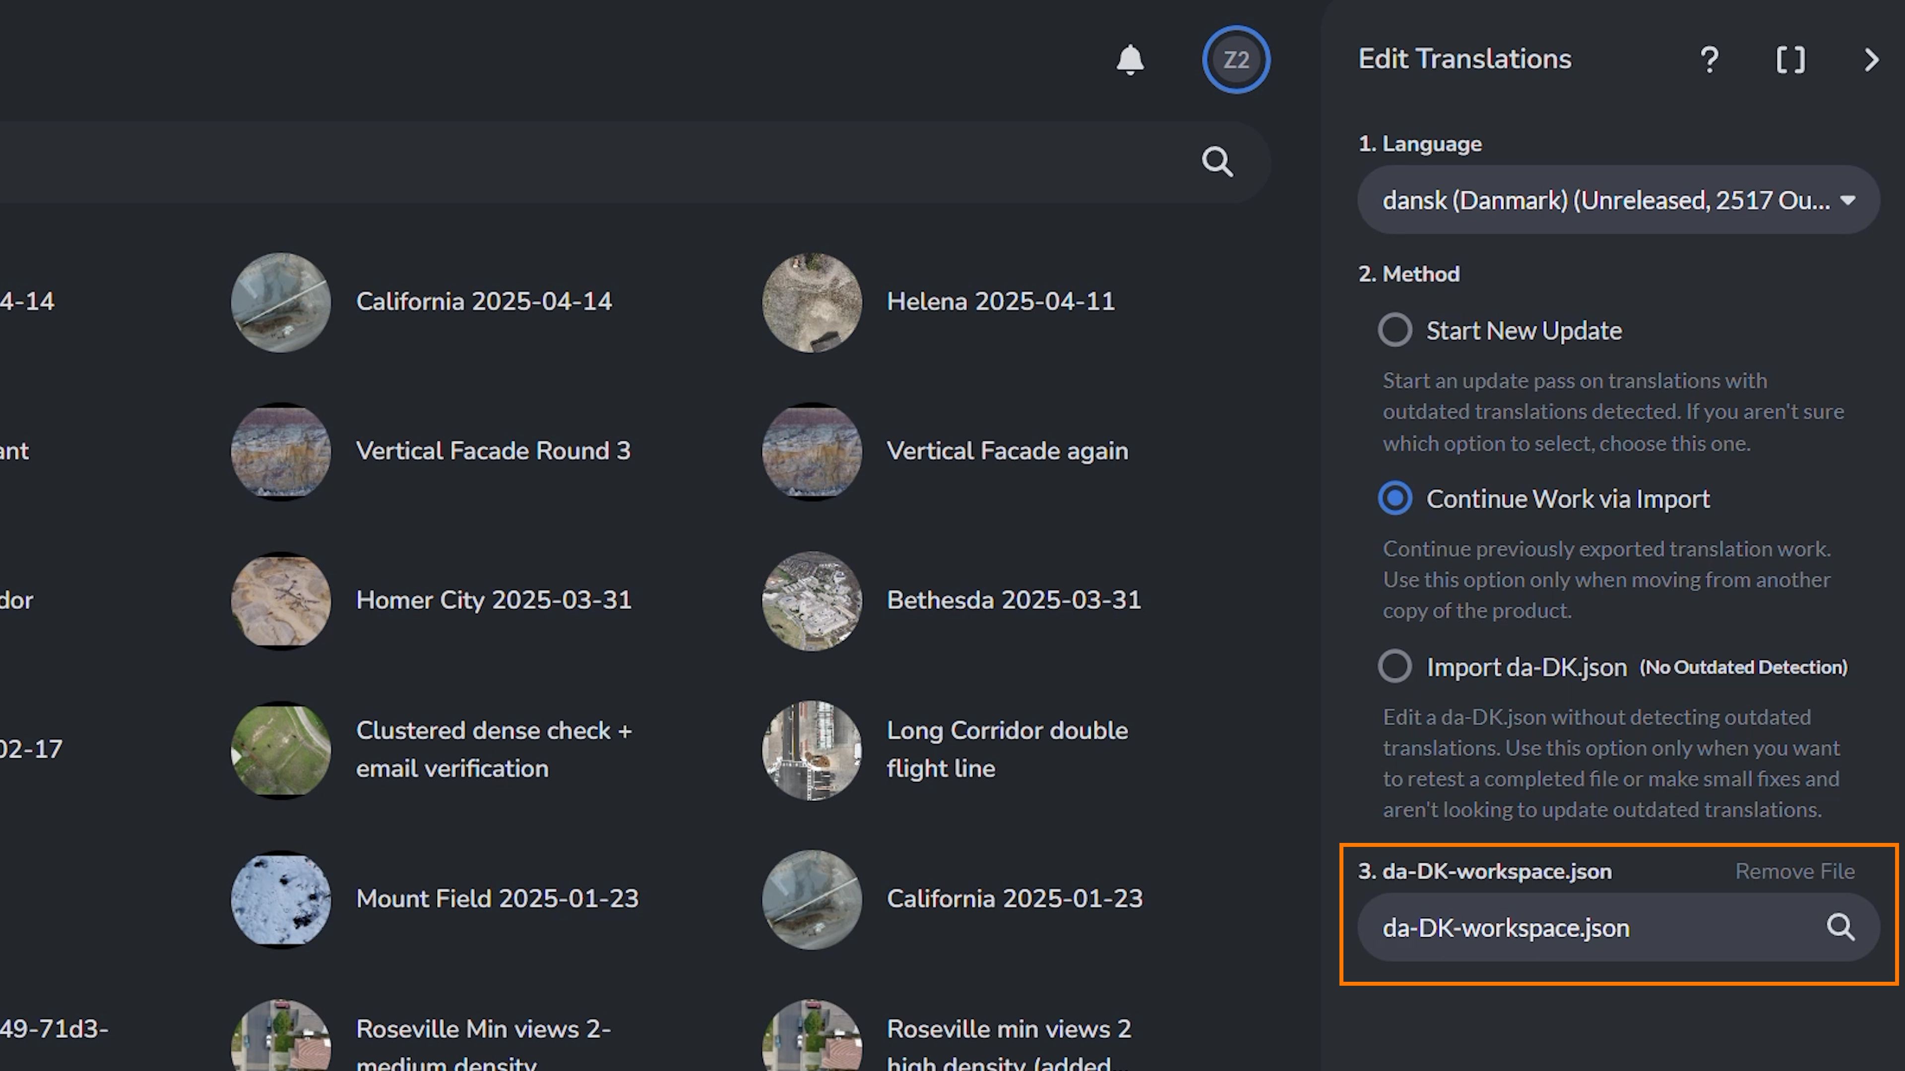Image resolution: width=1905 pixels, height=1071 pixels.
Task: Open Mount Field 2025-01-23 snowy thumbnail
Action: point(280,899)
